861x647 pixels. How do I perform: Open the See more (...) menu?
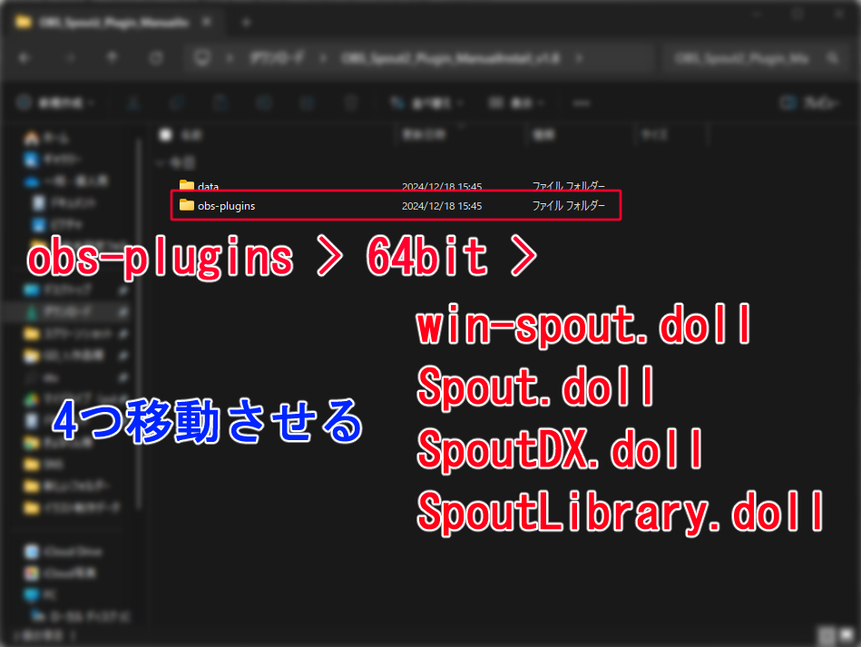(581, 103)
